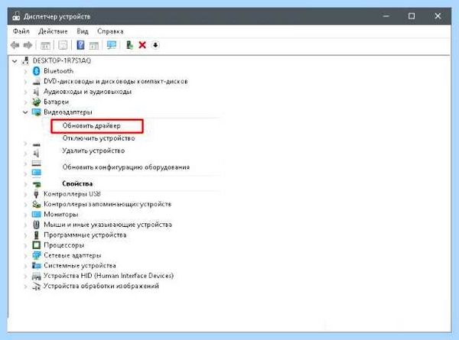The width and height of the screenshot is (459, 340).
Task: Click the back arrow in the toolbar
Action: pyautogui.click(x=15, y=45)
